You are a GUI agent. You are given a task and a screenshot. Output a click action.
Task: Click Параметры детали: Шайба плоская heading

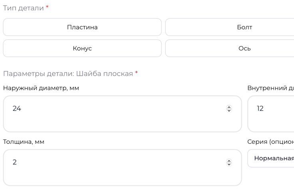(68, 74)
